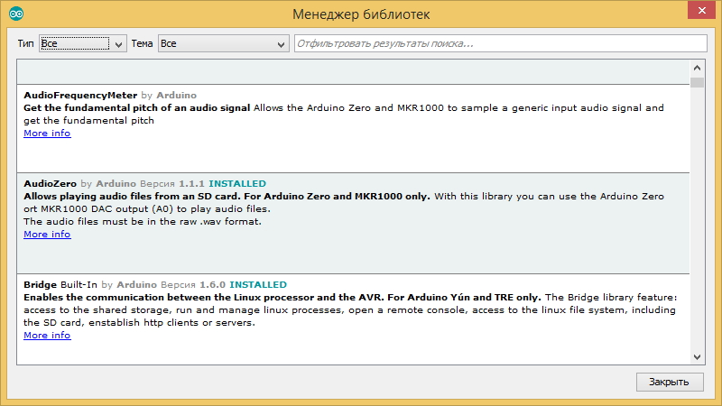The height and width of the screenshot is (406, 722).
Task: Follow the More info link for Bridge
Action: [47, 336]
